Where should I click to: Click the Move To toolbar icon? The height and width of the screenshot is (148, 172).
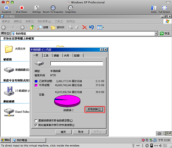click(71, 27)
